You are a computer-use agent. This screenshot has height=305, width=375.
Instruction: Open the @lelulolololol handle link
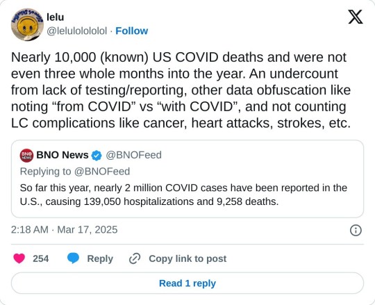tap(77, 31)
